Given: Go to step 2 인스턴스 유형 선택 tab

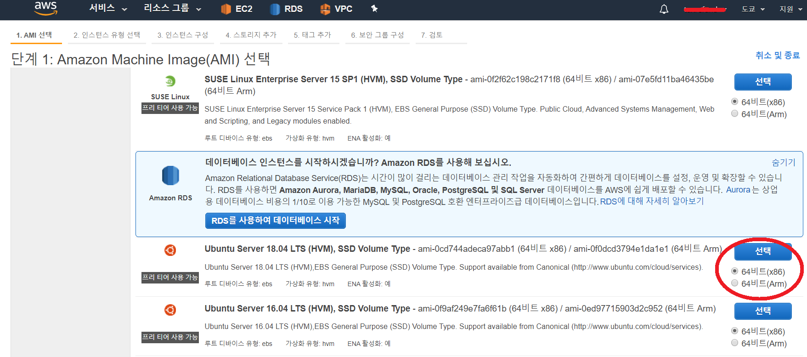Looking at the screenshot, I should pyautogui.click(x=107, y=35).
